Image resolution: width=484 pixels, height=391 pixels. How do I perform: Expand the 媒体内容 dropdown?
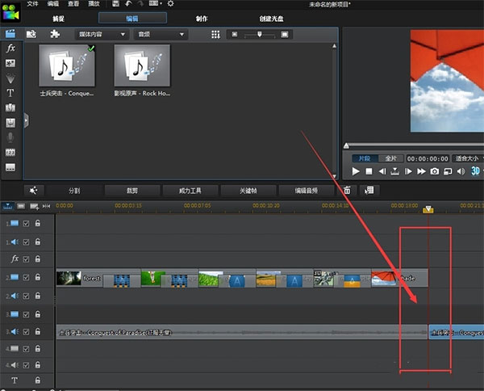pos(100,35)
